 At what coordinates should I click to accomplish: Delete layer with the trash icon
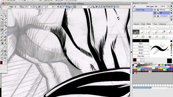click(x=171, y=20)
